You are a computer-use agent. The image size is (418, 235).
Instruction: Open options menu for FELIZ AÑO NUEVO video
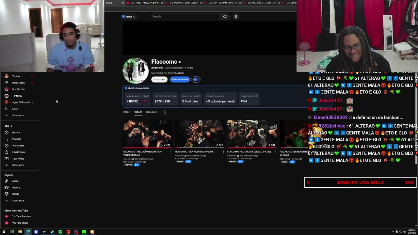[x=171, y=152]
